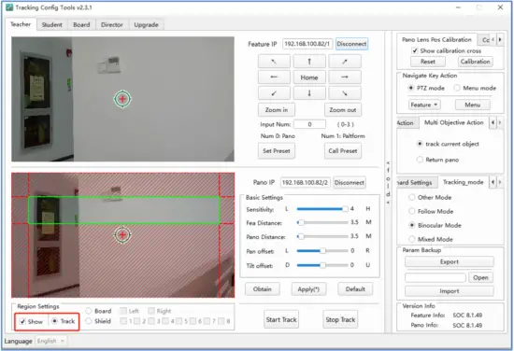Tilt camera with up arrow button
The height and width of the screenshot is (351, 514).
[309, 62]
